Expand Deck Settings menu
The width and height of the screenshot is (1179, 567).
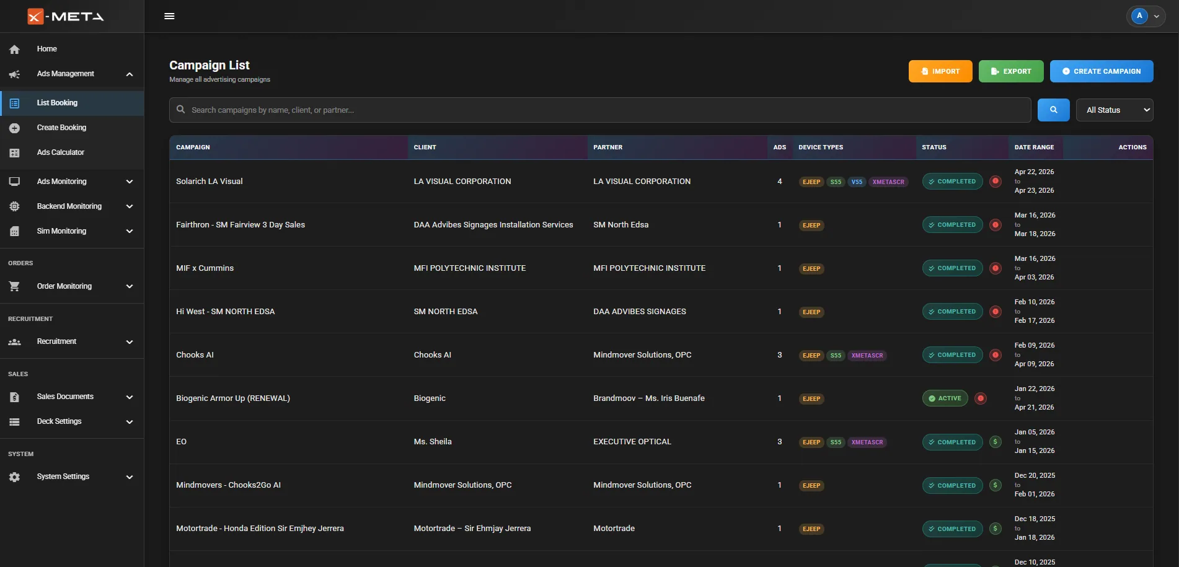coord(72,421)
